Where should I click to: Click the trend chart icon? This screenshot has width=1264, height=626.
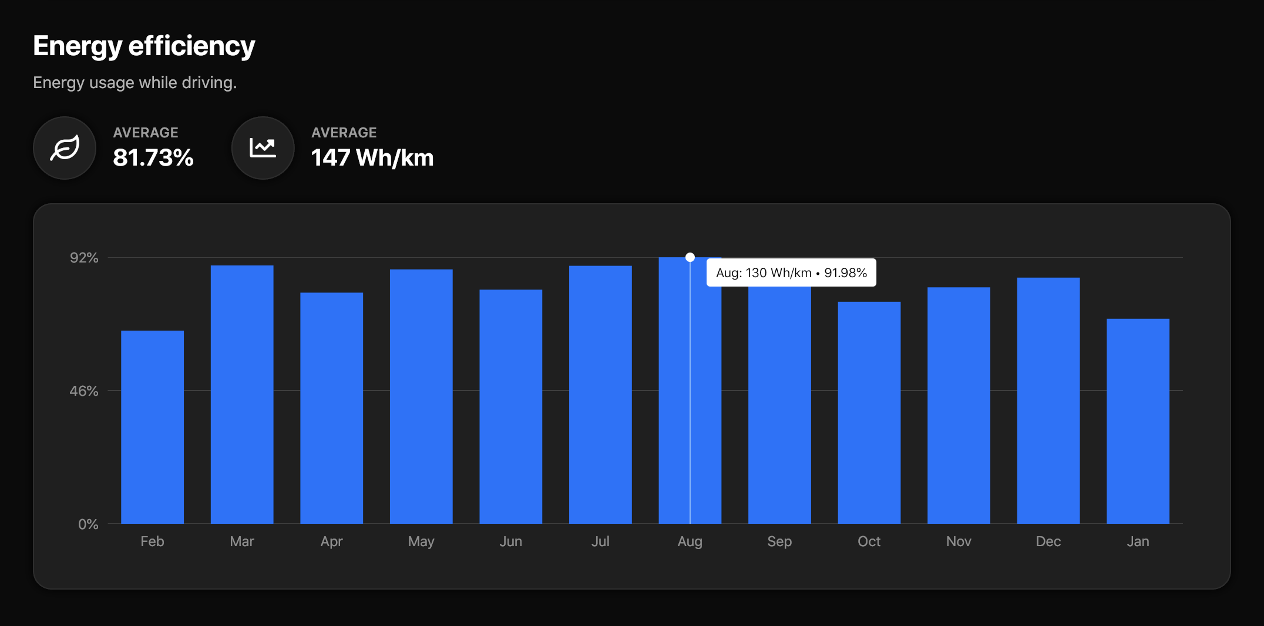coord(263,148)
